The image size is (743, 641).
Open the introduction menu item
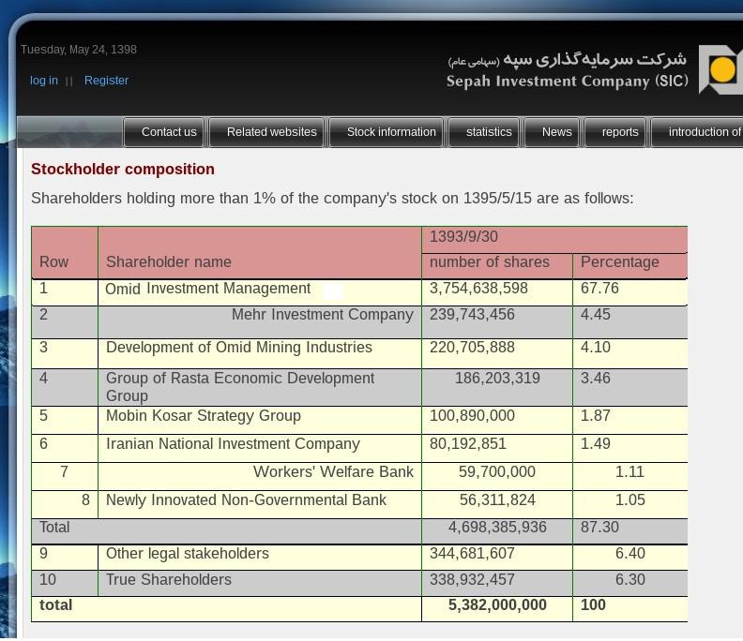[697, 132]
